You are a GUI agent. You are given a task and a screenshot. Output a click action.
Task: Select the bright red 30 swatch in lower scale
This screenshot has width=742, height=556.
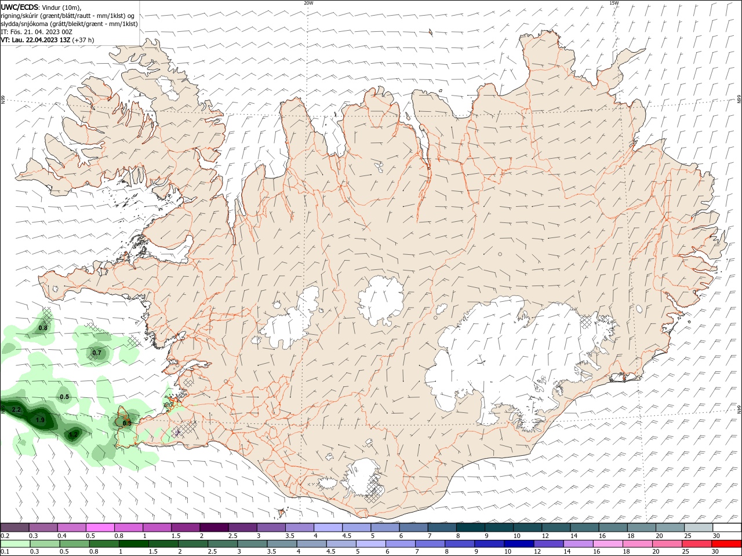pyautogui.click(x=727, y=544)
